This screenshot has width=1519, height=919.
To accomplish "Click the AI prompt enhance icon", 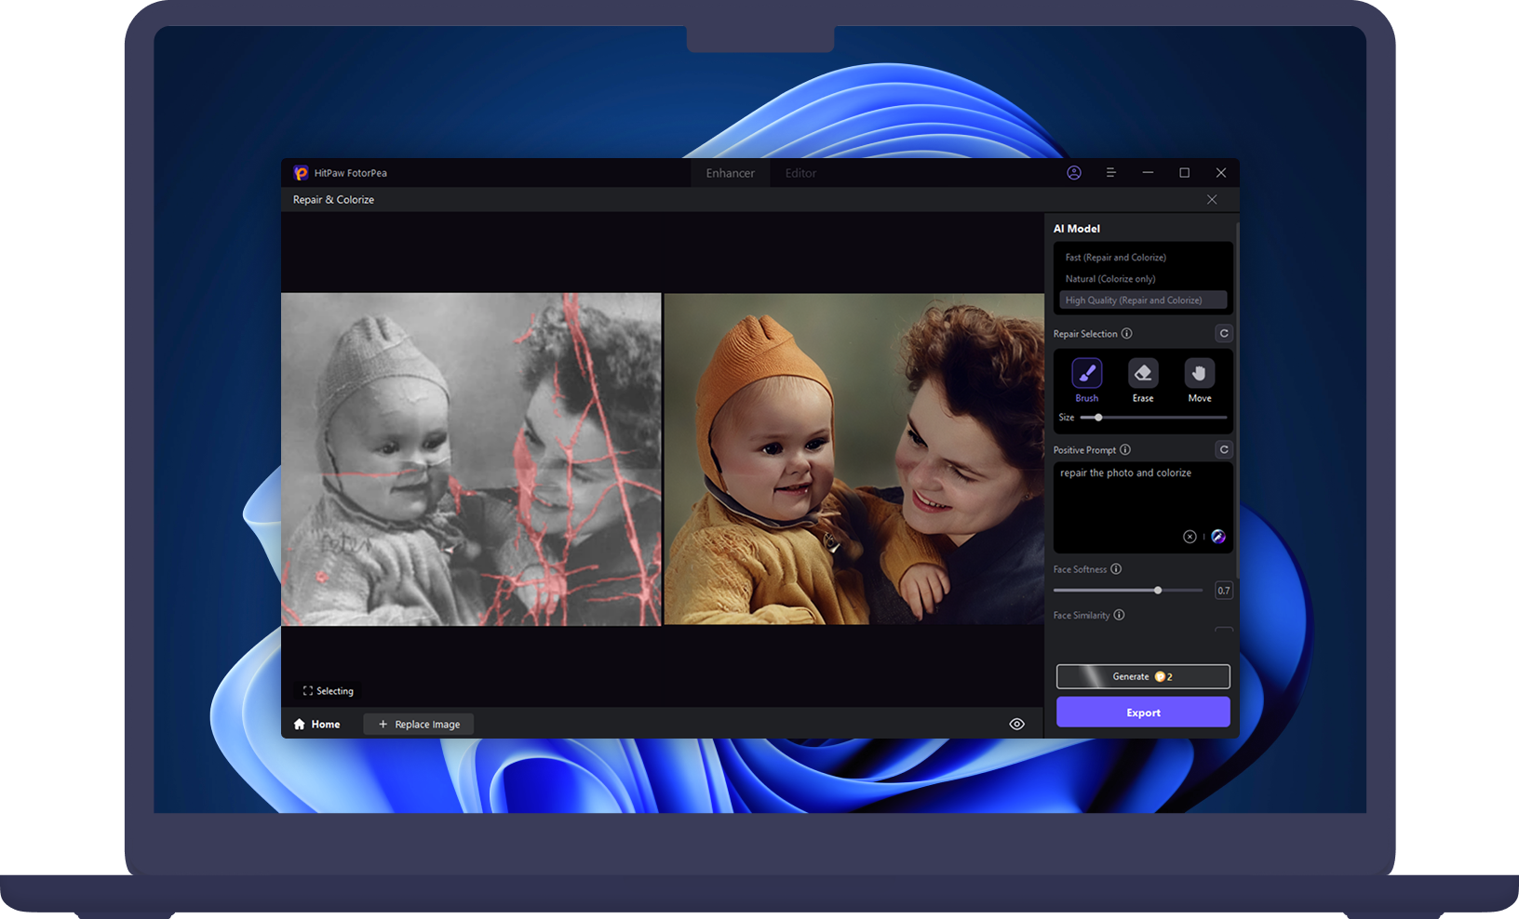I will click(x=1217, y=537).
